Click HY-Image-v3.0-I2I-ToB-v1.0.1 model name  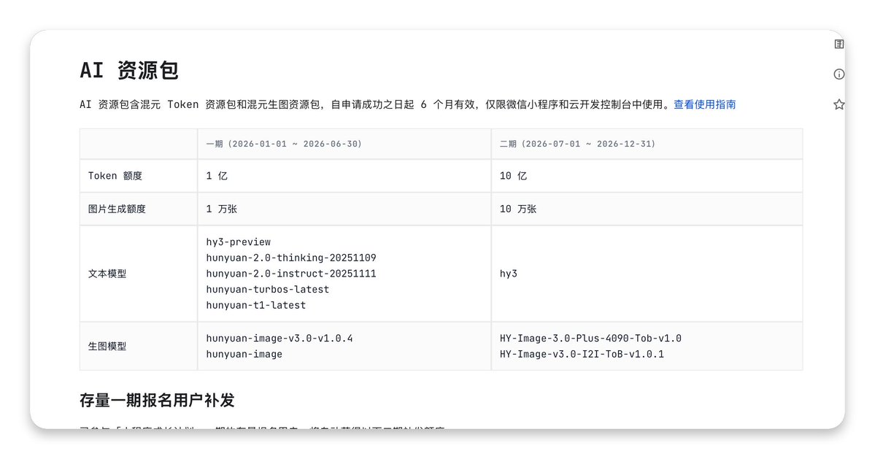point(582,354)
